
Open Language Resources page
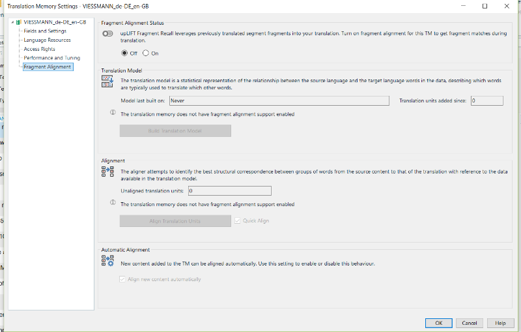[x=47, y=40]
